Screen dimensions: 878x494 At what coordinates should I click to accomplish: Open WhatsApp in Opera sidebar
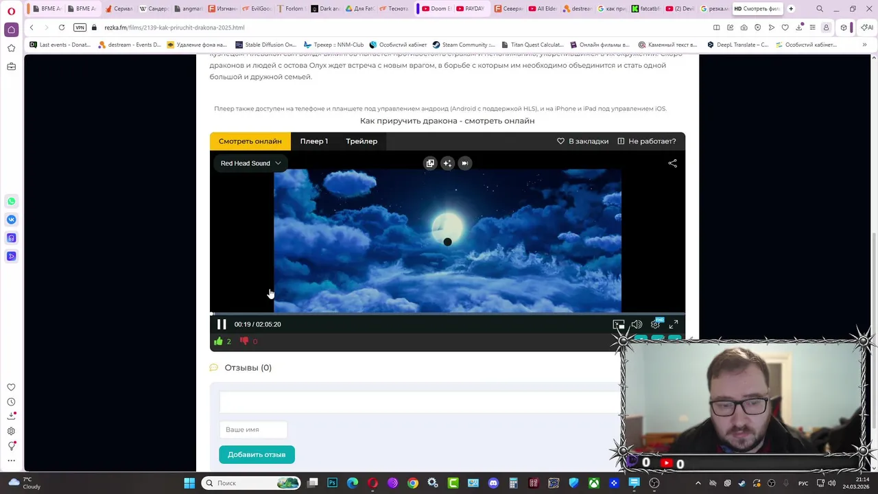11,201
